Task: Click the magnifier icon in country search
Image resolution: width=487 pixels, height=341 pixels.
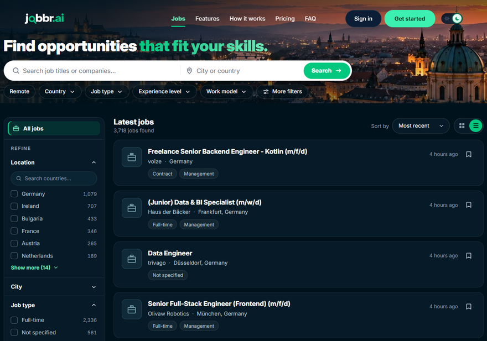Action: pos(19,179)
